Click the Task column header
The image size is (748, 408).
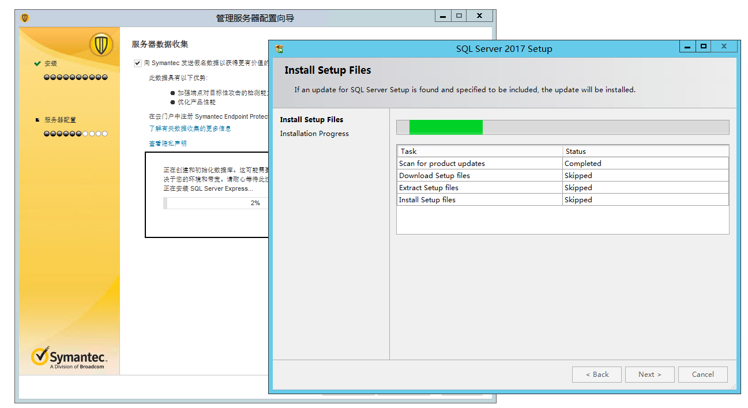[x=480, y=151]
